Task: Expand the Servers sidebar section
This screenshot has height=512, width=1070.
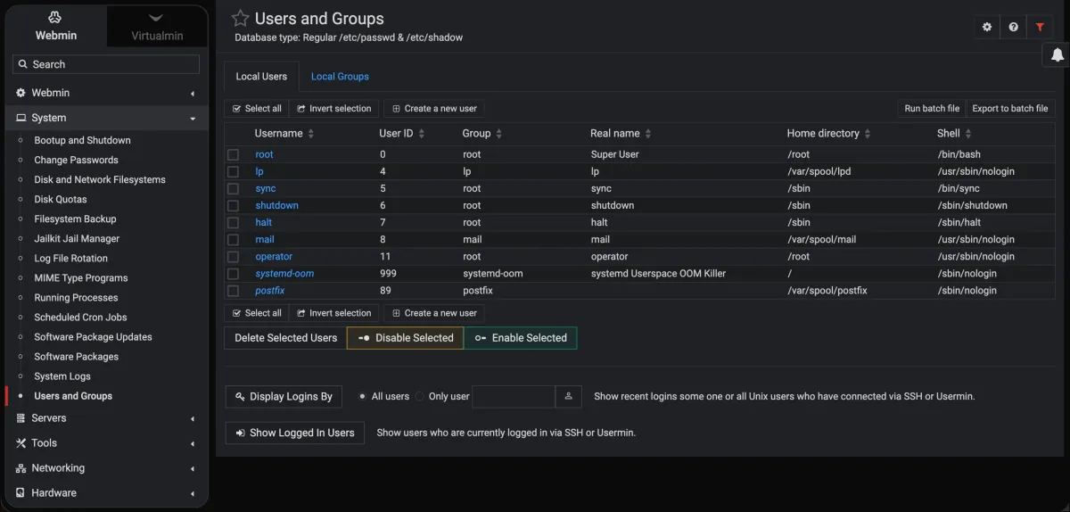Action: [106, 417]
